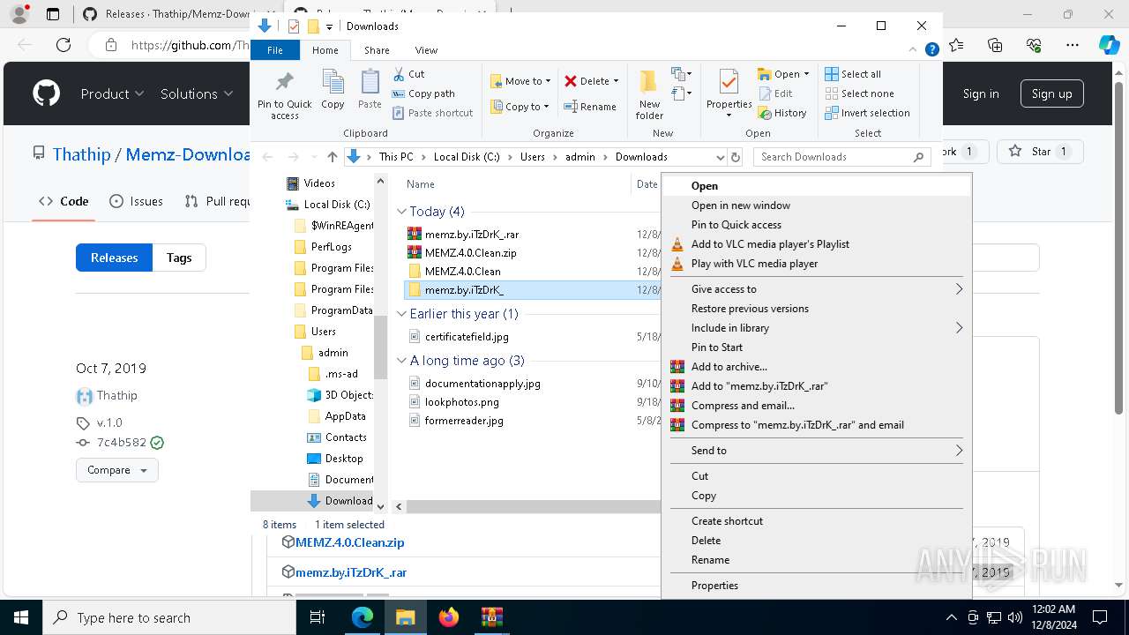Click Paste shortcut in ribbon
The height and width of the screenshot is (635, 1129).
coord(432,113)
